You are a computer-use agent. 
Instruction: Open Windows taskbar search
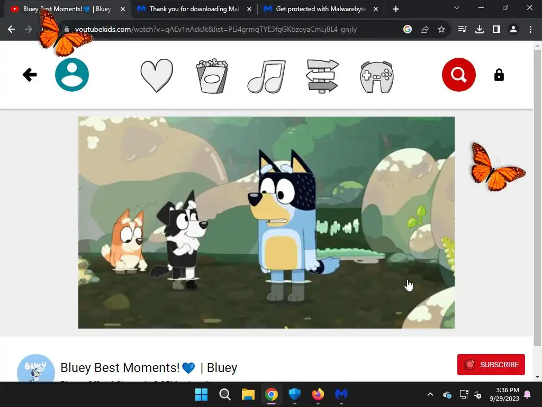(224, 394)
